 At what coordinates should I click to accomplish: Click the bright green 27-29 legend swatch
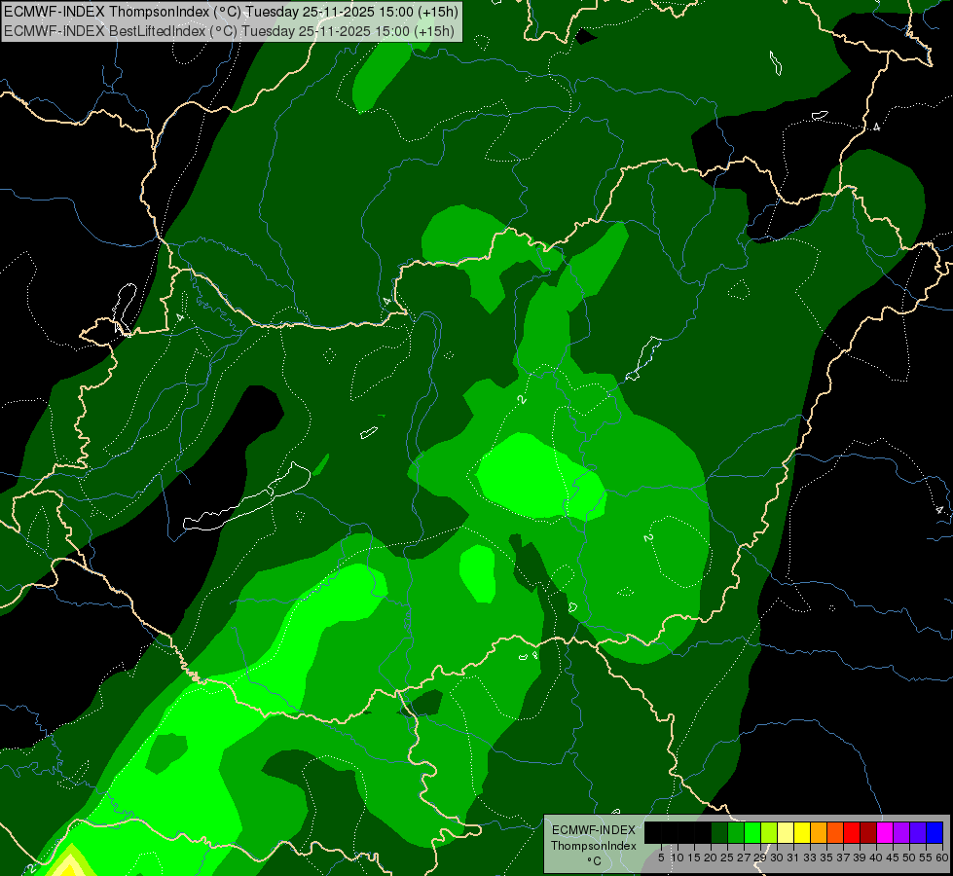point(752,832)
